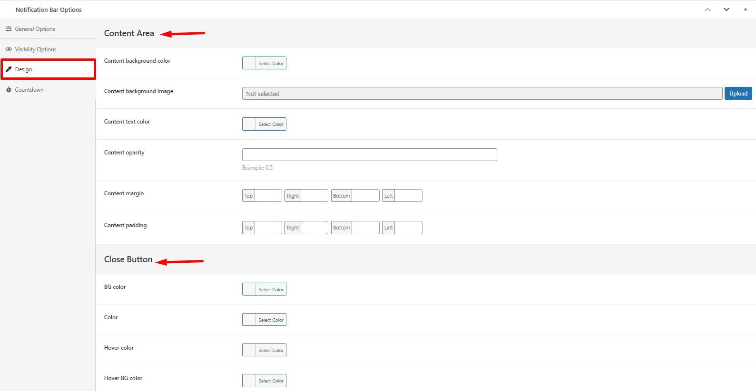Switch to the Countdown tab

pos(29,90)
